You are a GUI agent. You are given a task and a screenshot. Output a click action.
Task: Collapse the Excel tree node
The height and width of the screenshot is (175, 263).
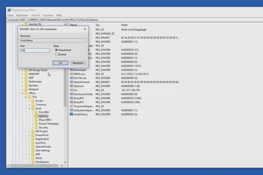[x=29, y=108]
